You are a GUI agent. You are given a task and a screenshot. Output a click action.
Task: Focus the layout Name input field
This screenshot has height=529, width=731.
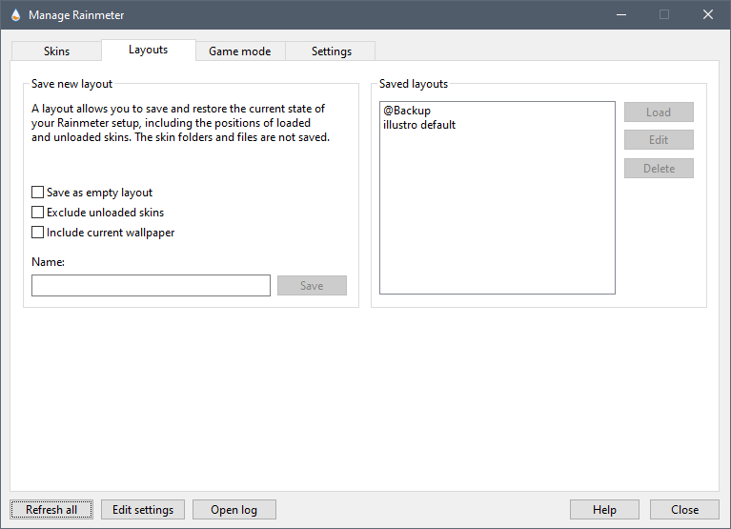pyautogui.click(x=151, y=285)
